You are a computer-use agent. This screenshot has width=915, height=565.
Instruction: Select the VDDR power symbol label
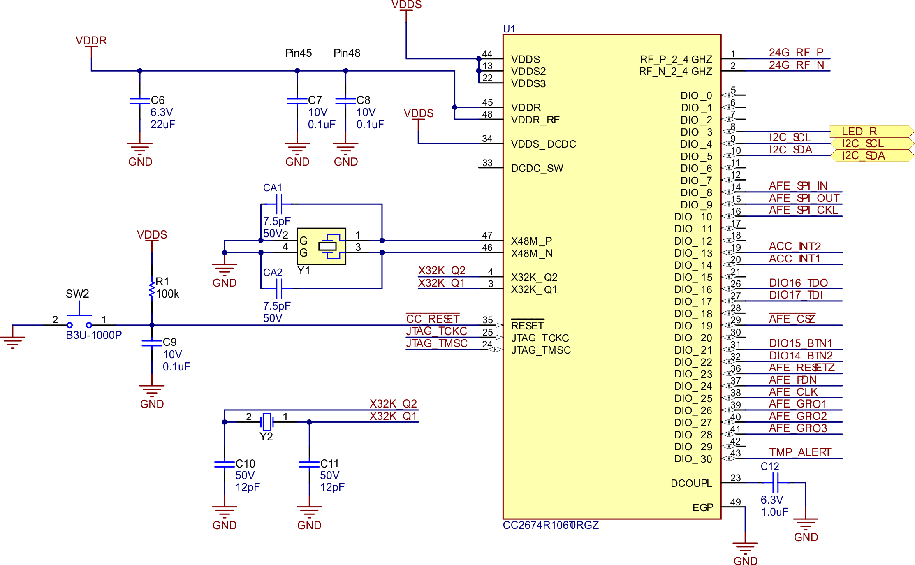click(91, 41)
